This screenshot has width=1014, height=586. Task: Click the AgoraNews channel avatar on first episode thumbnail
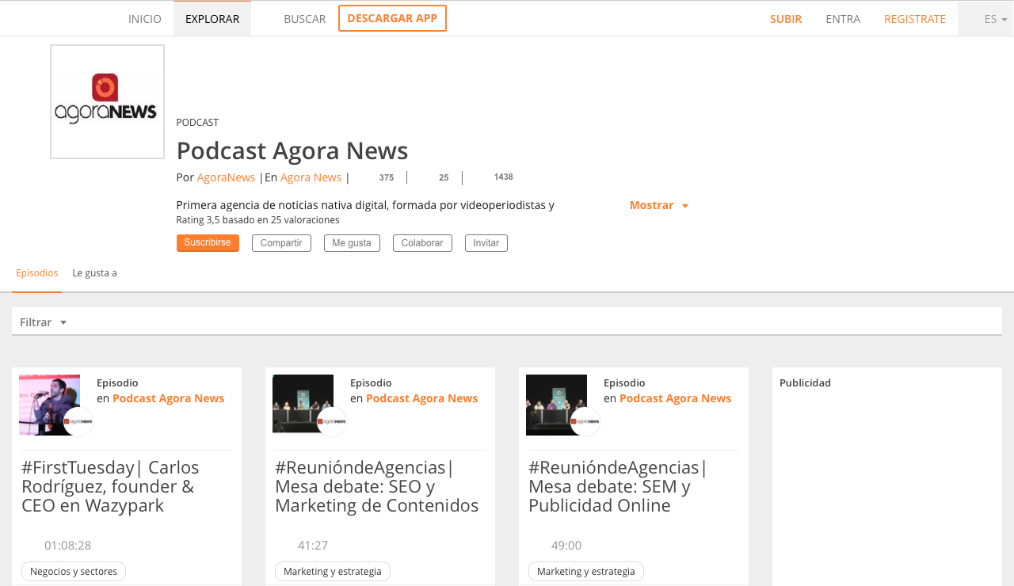pyautogui.click(x=80, y=422)
